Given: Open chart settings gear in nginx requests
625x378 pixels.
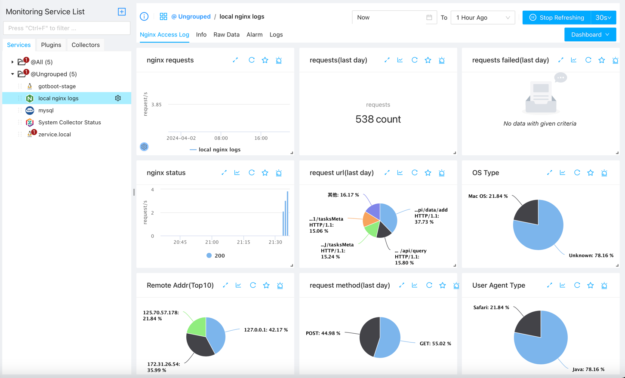Looking at the screenshot, I should coord(144,147).
